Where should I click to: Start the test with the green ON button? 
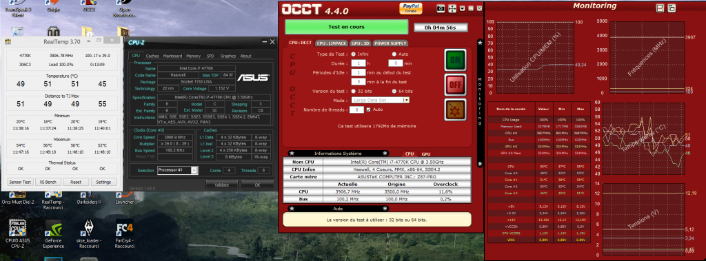pyautogui.click(x=455, y=61)
